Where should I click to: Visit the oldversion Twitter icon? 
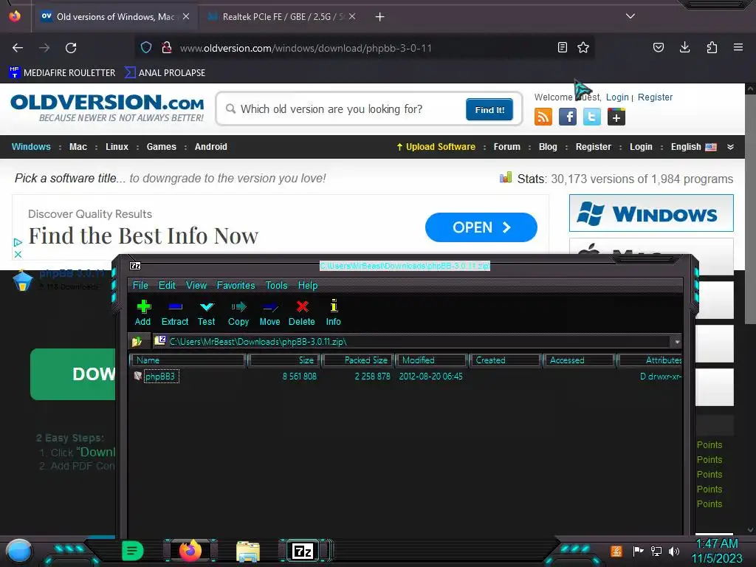click(592, 117)
